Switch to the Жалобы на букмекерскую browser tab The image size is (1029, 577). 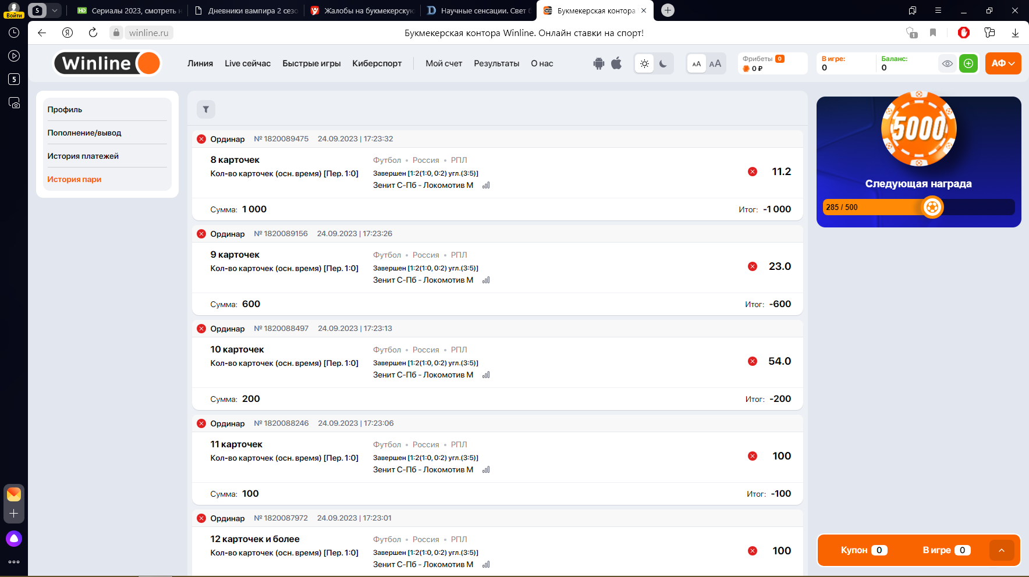click(363, 10)
